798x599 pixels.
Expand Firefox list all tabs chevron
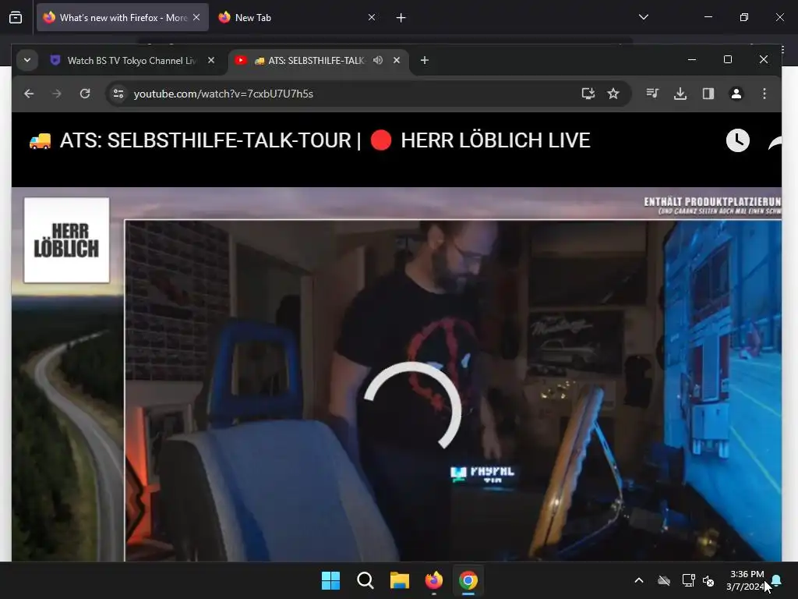point(643,17)
